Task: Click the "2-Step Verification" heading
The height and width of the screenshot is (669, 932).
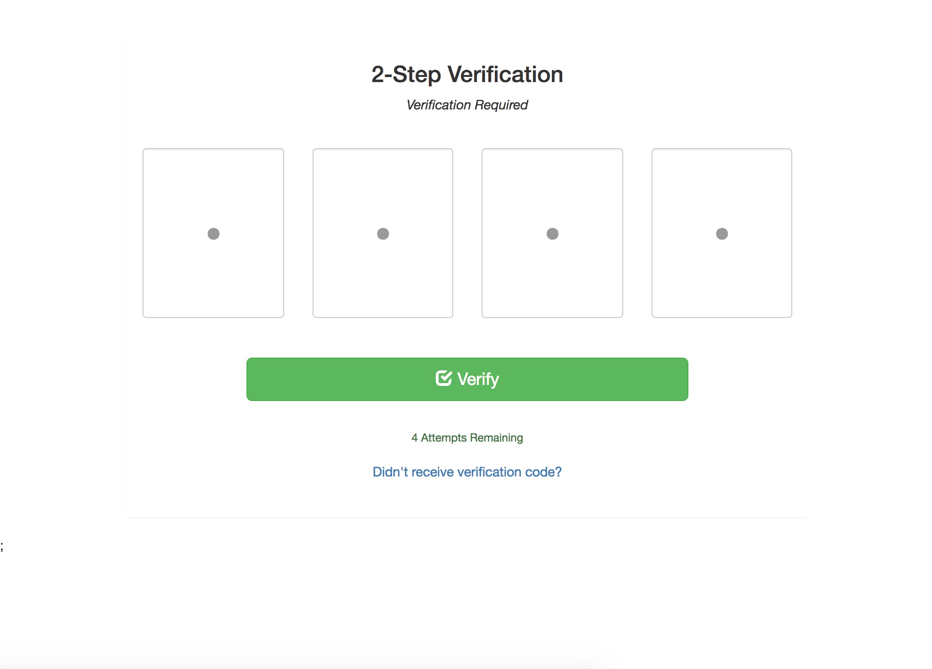Action: click(467, 75)
